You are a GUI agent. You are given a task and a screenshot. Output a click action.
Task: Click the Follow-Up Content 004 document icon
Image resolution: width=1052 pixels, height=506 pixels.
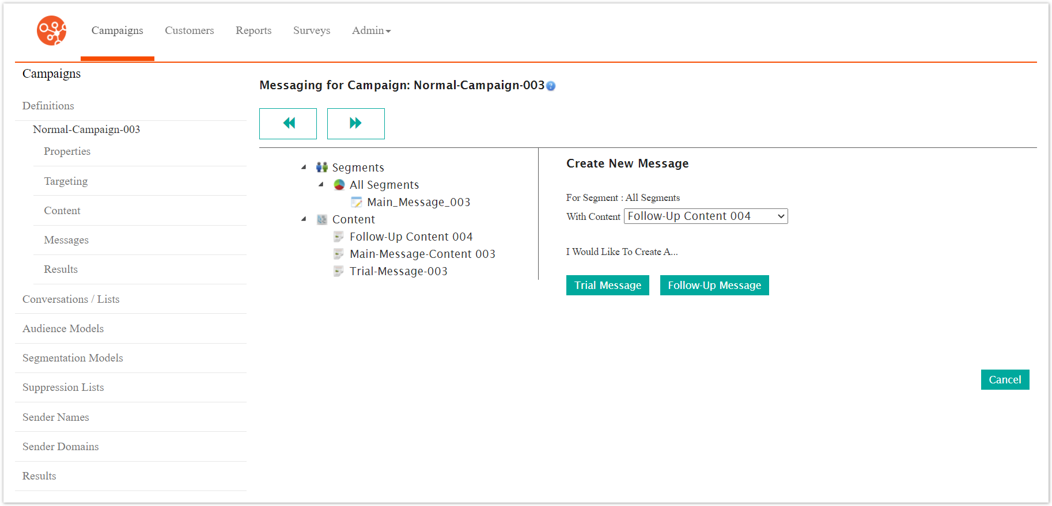tap(339, 237)
